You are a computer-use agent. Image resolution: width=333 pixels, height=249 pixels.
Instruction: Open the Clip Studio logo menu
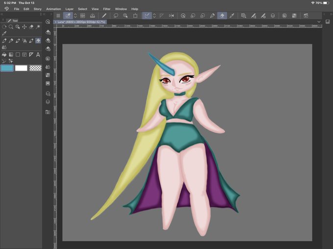6,9
